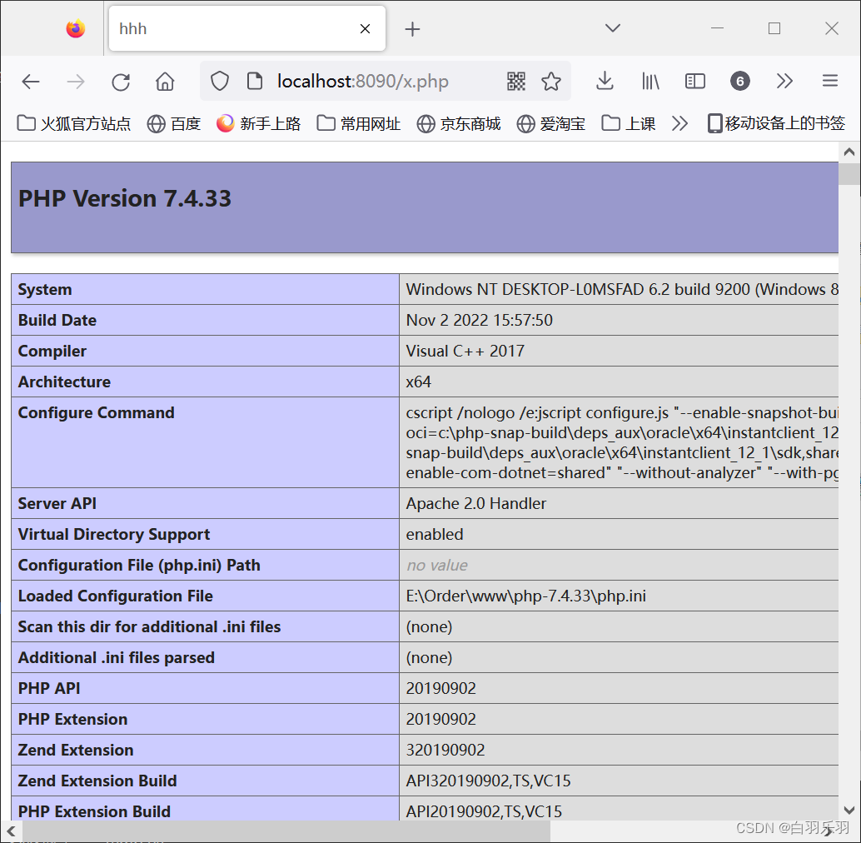Open a new tab with plus button

(412, 28)
